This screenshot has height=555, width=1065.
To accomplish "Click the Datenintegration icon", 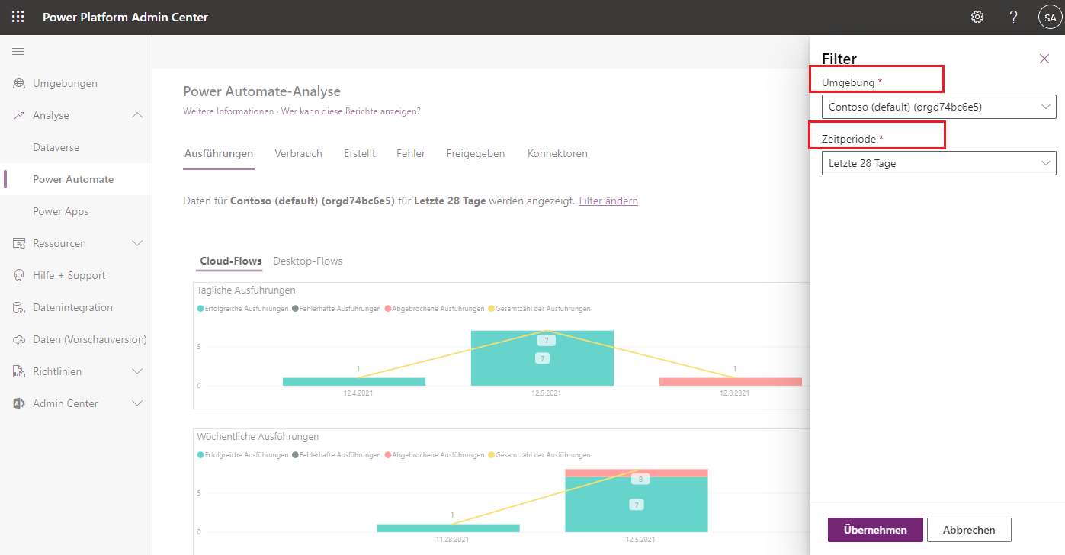I will pyautogui.click(x=19, y=307).
